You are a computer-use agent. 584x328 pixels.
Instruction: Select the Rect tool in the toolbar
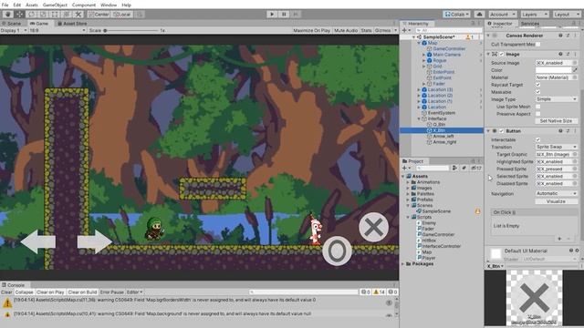[55, 15]
